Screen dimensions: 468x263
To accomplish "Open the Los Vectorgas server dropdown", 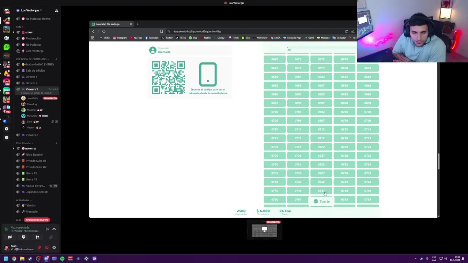I will (x=31, y=10).
